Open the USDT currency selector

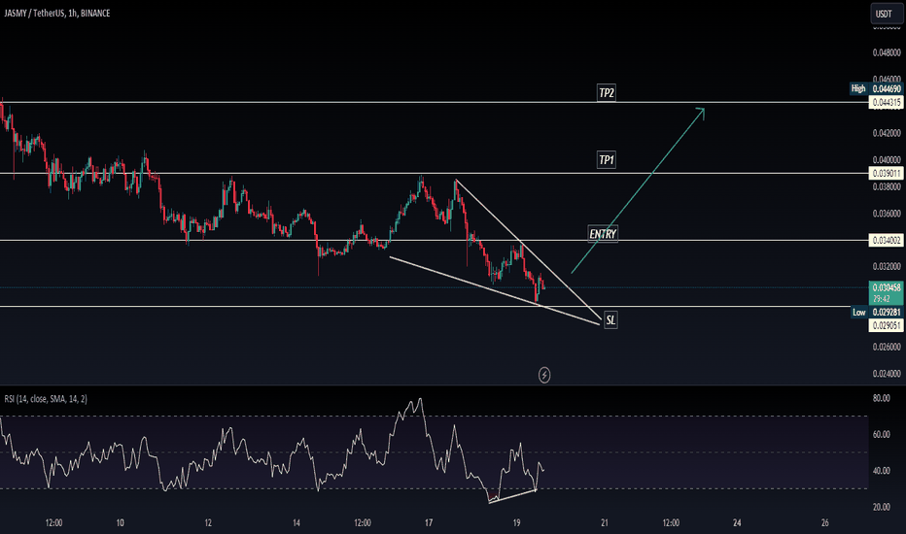[886, 14]
